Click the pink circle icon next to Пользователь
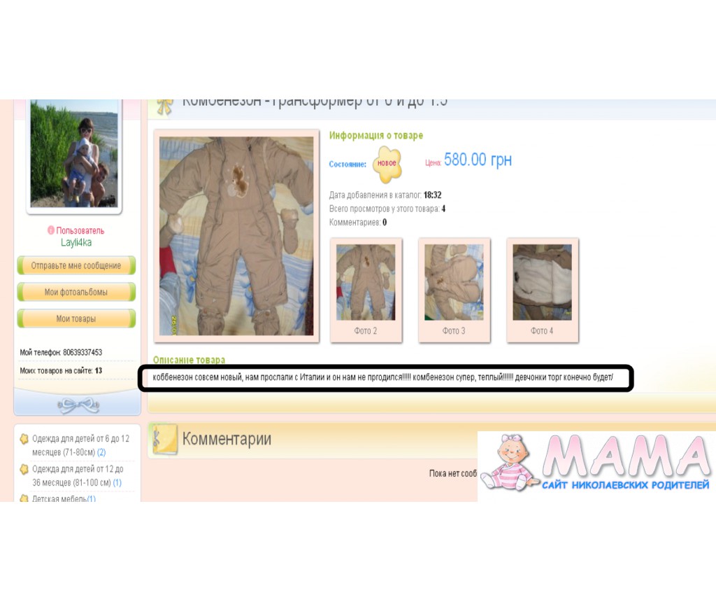Screen dimensions: 716x602 tap(51, 230)
